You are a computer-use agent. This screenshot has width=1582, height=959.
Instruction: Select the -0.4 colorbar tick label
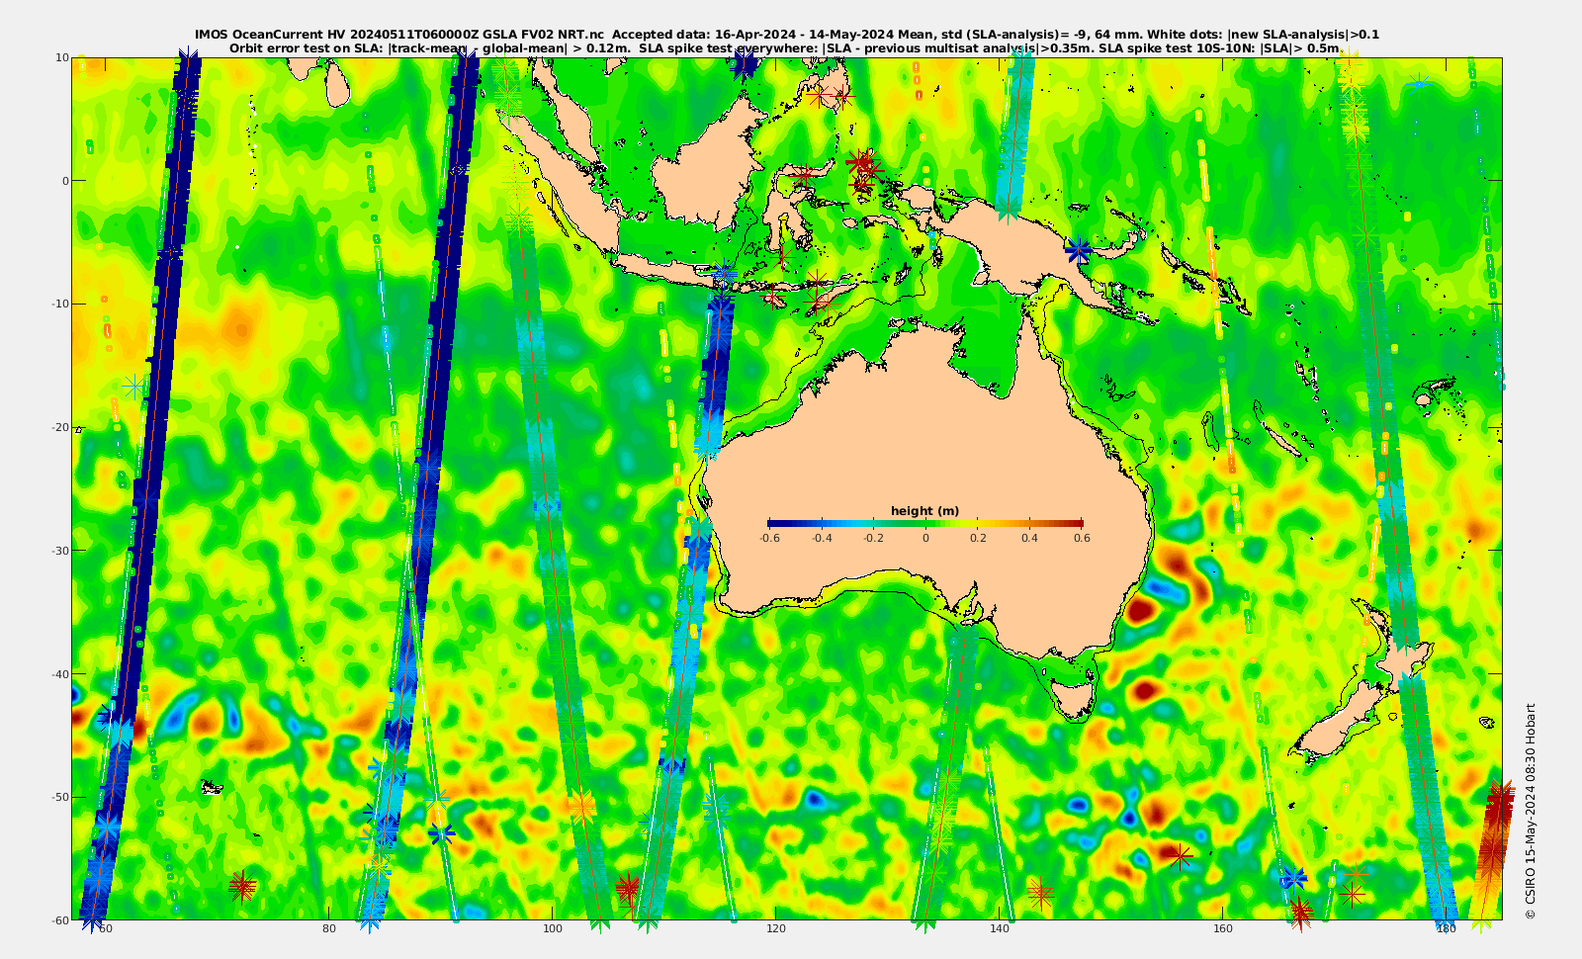(821, 539)
